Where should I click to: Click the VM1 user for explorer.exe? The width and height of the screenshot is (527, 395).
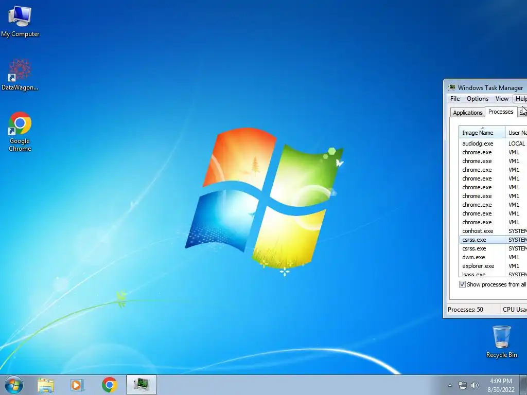coord(514,266)
